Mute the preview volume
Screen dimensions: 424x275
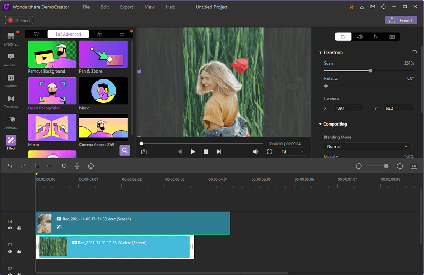(x=255, y=152)
